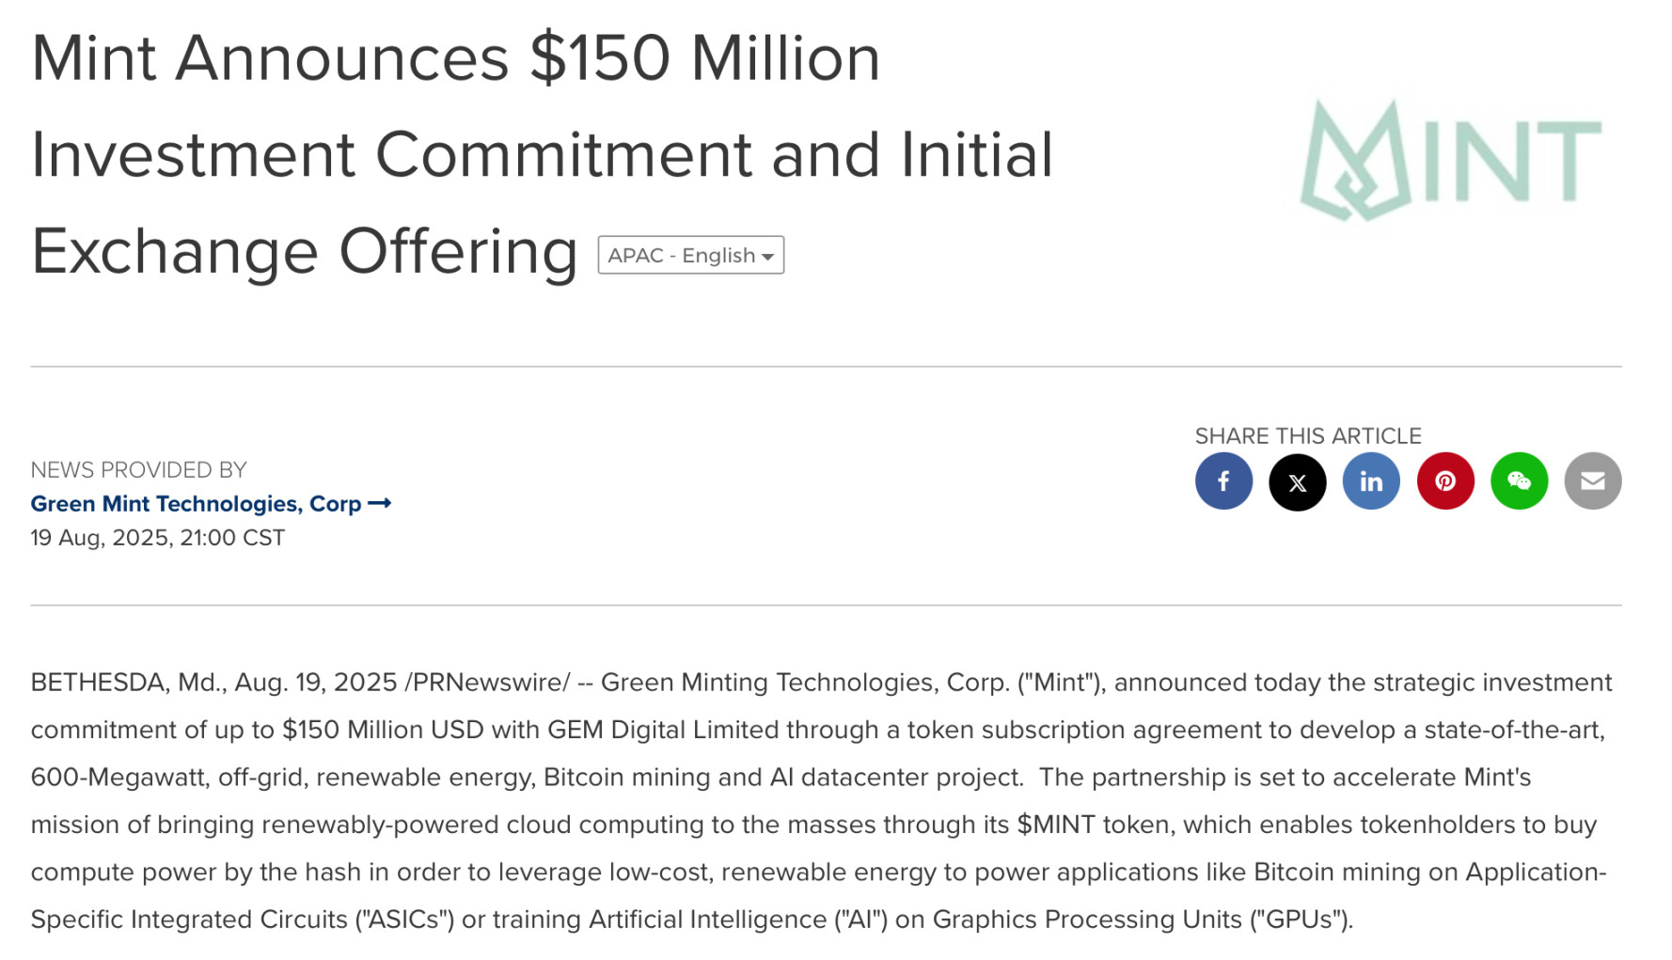Send the article by email icon
The height and width of the screenshot is (960, 1672).
tap(1593, 481)
